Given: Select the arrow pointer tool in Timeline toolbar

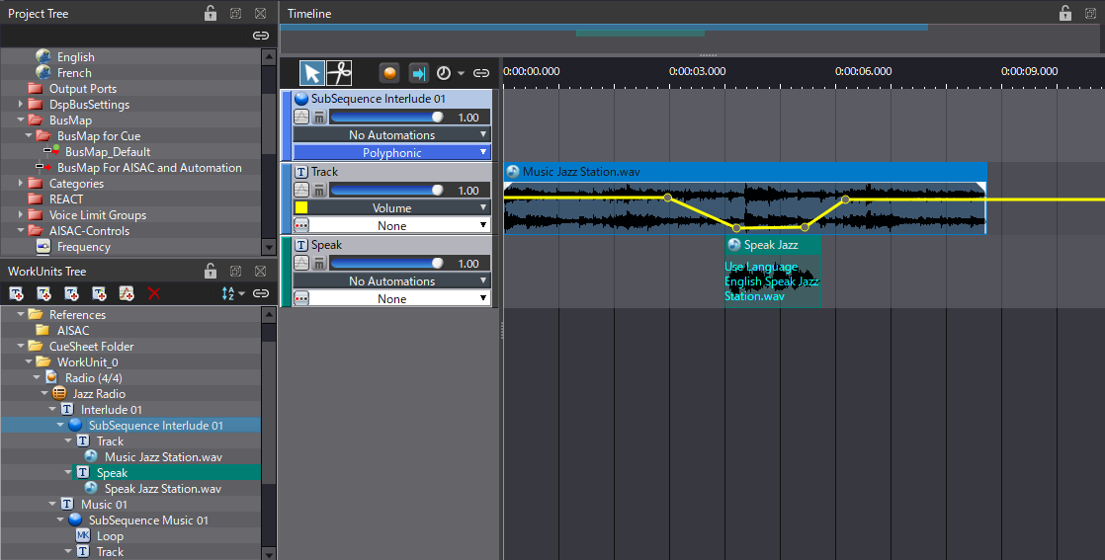Looking at the screenshot, I should point(311,73).
